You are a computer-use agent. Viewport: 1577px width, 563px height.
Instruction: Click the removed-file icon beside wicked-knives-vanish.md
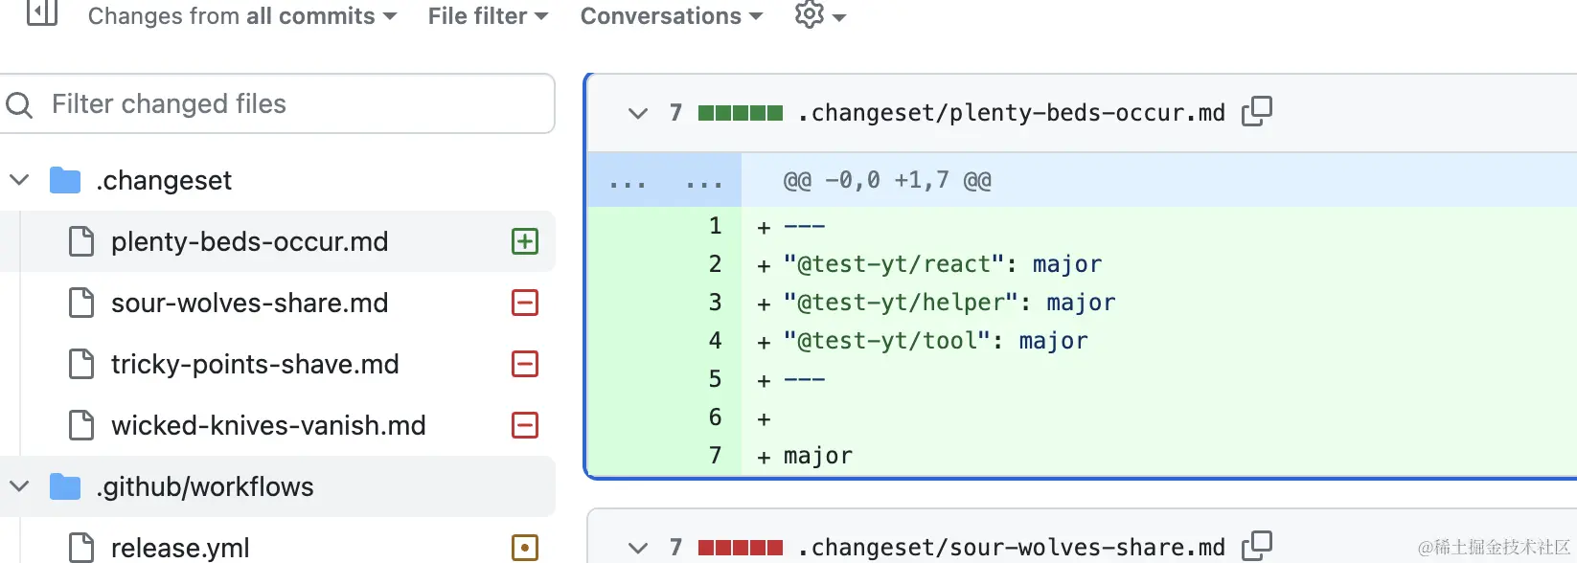click(525, 425)
